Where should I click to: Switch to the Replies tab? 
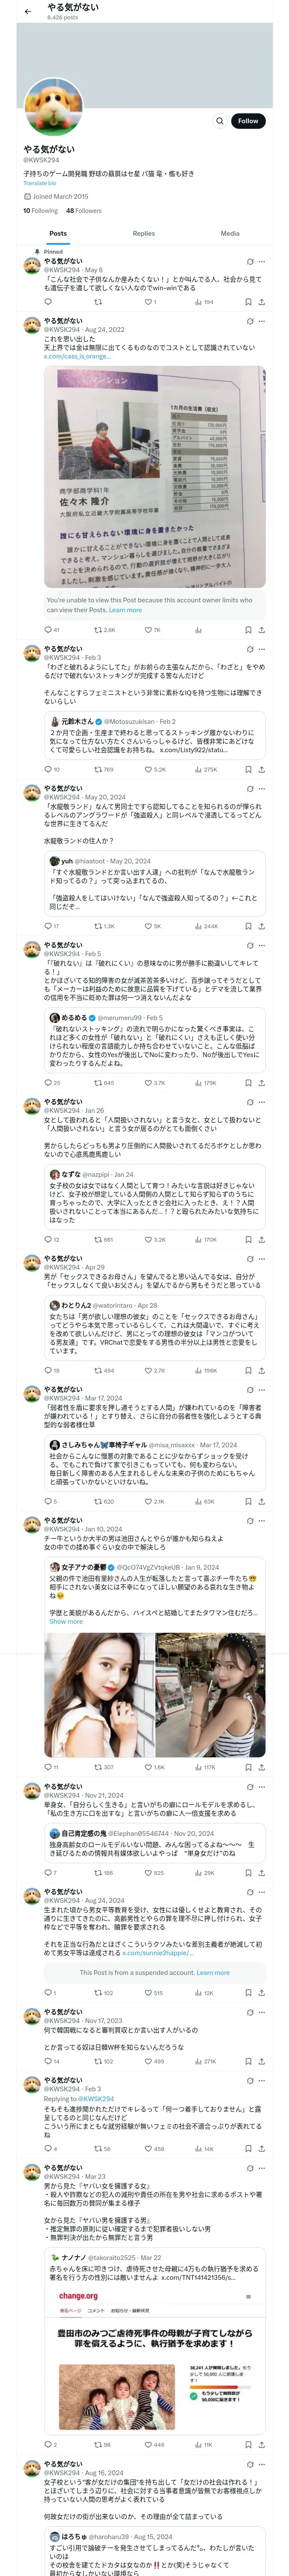(x=143, y=233)
